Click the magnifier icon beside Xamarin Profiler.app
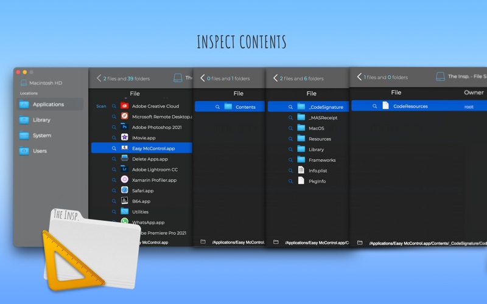Viewport: 487px width, 304px height. coord(114,180)
